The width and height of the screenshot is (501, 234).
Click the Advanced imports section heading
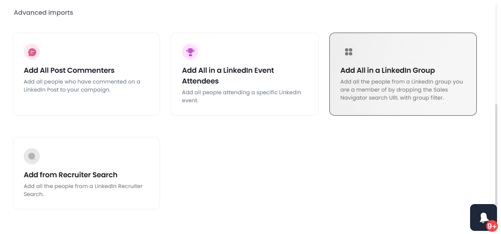tap(43, 13)
